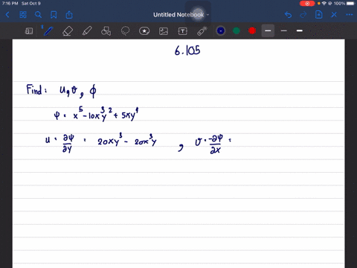Tap the battery status indicator
357x268 pixels.
tap(350, 4)
